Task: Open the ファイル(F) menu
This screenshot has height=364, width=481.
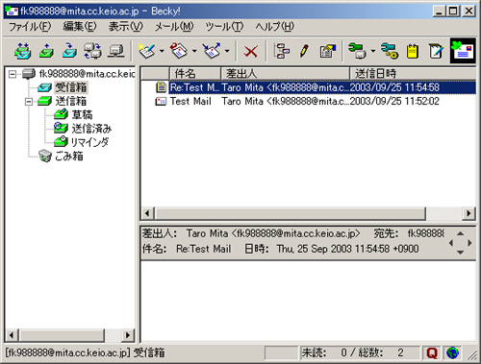Action: pyautogui.click(x=30, y=26)
